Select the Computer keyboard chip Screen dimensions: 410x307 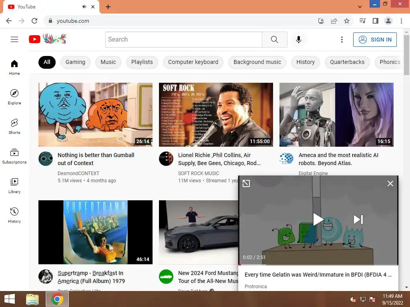point(193,62)
